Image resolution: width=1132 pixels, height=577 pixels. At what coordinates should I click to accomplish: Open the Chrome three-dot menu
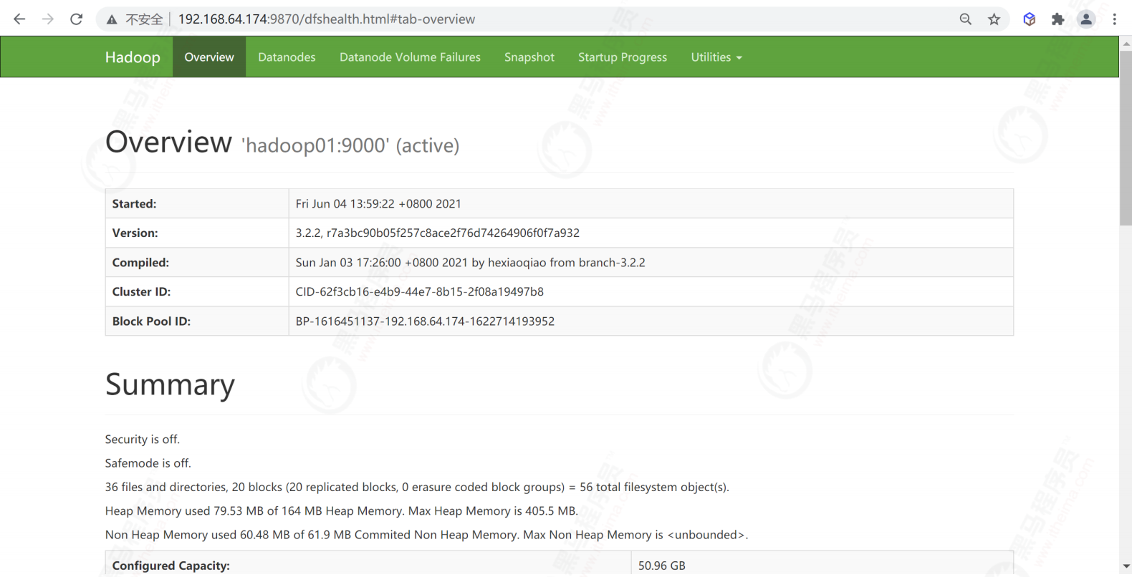1115,19
